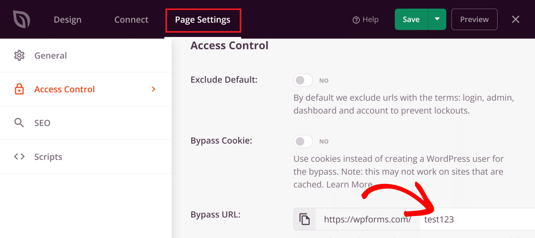The width and height of the screenshot is (535, 238).
Task: Copy the Bypass URL with copy icon
Action: click(x=304, y=219)
